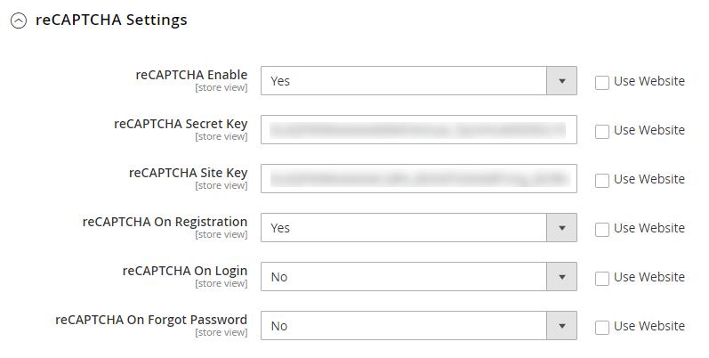The width and height of the screenshot is (709, 358).
Task: Check Use Website for On Forgot Password
Action: (x=602, y=327)
